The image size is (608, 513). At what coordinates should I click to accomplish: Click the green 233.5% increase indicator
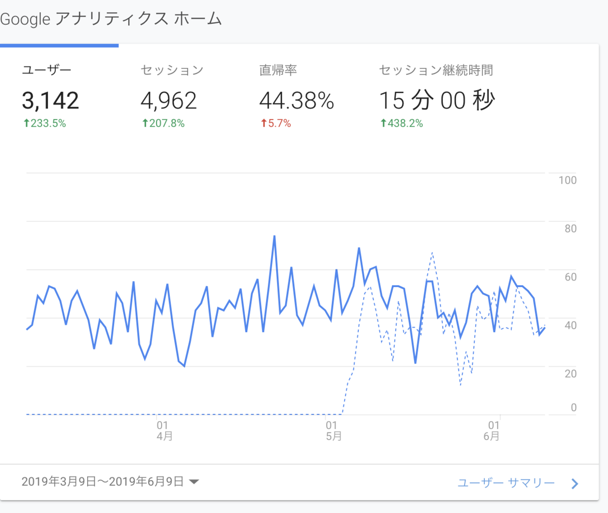coord(45,123)
